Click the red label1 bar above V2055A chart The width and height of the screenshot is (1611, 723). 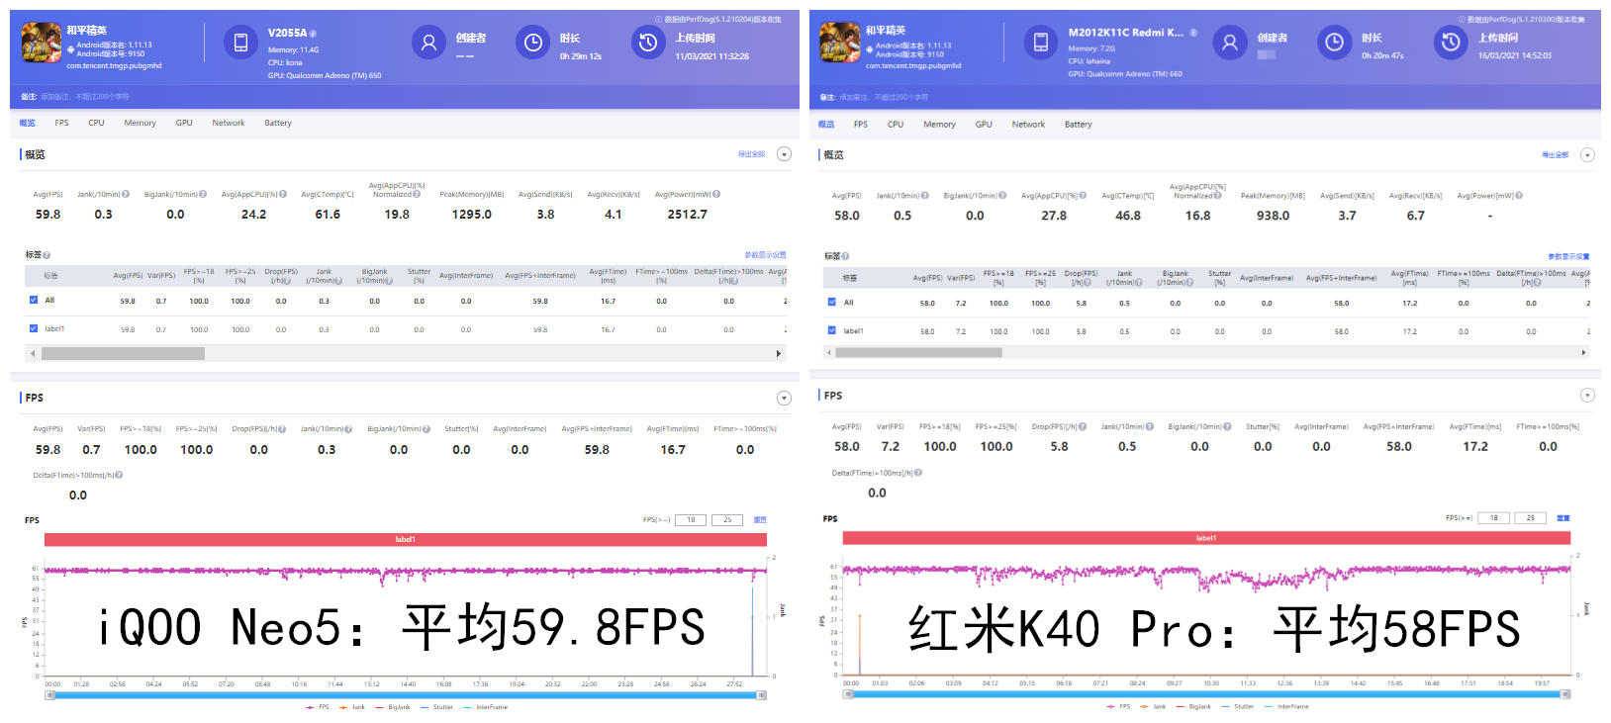[x=406, y=540]
